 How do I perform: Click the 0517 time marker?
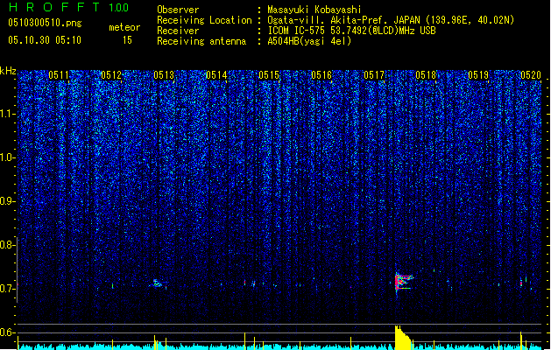(x=374, y=75)
